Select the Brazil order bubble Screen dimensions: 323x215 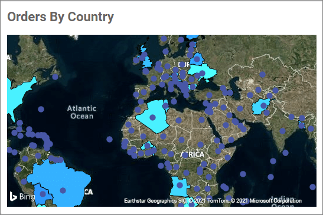pos(63,190)
